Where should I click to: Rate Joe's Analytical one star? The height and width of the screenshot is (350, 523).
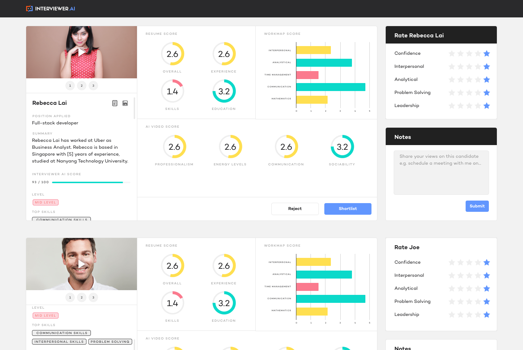click(x=452, y=289)
